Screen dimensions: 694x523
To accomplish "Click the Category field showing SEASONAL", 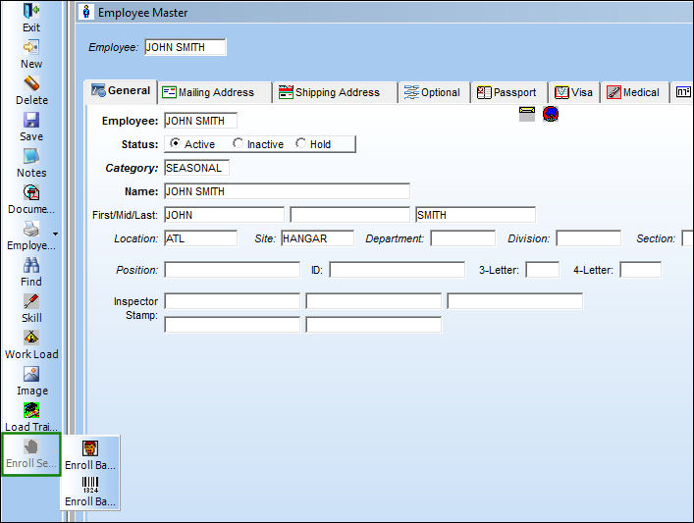I will point(196,168).
